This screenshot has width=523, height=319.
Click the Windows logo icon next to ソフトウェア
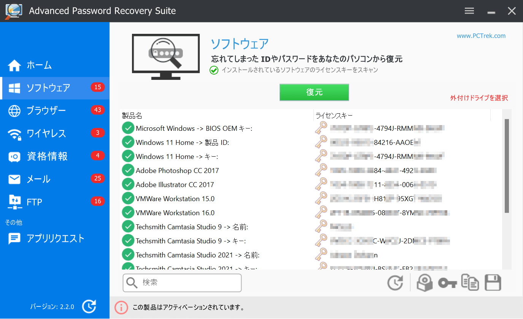tap(14, 88)
